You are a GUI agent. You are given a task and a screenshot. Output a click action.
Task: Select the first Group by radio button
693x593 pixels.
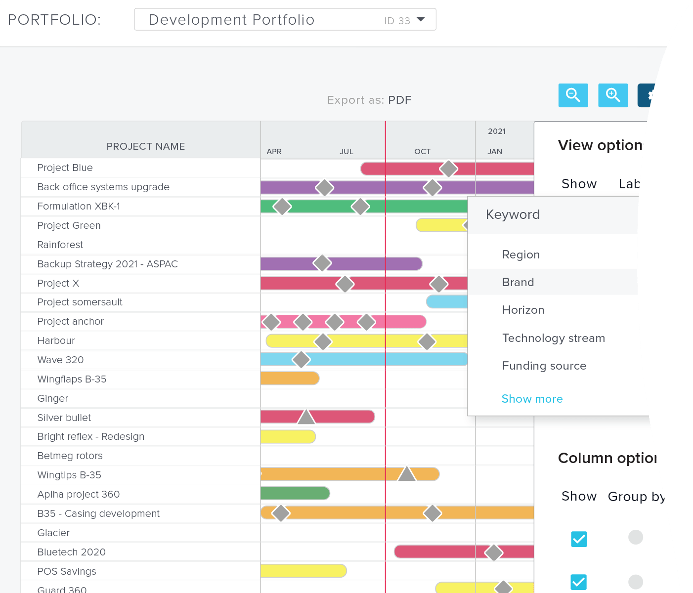pyautogui.click(x=635, y=537)
